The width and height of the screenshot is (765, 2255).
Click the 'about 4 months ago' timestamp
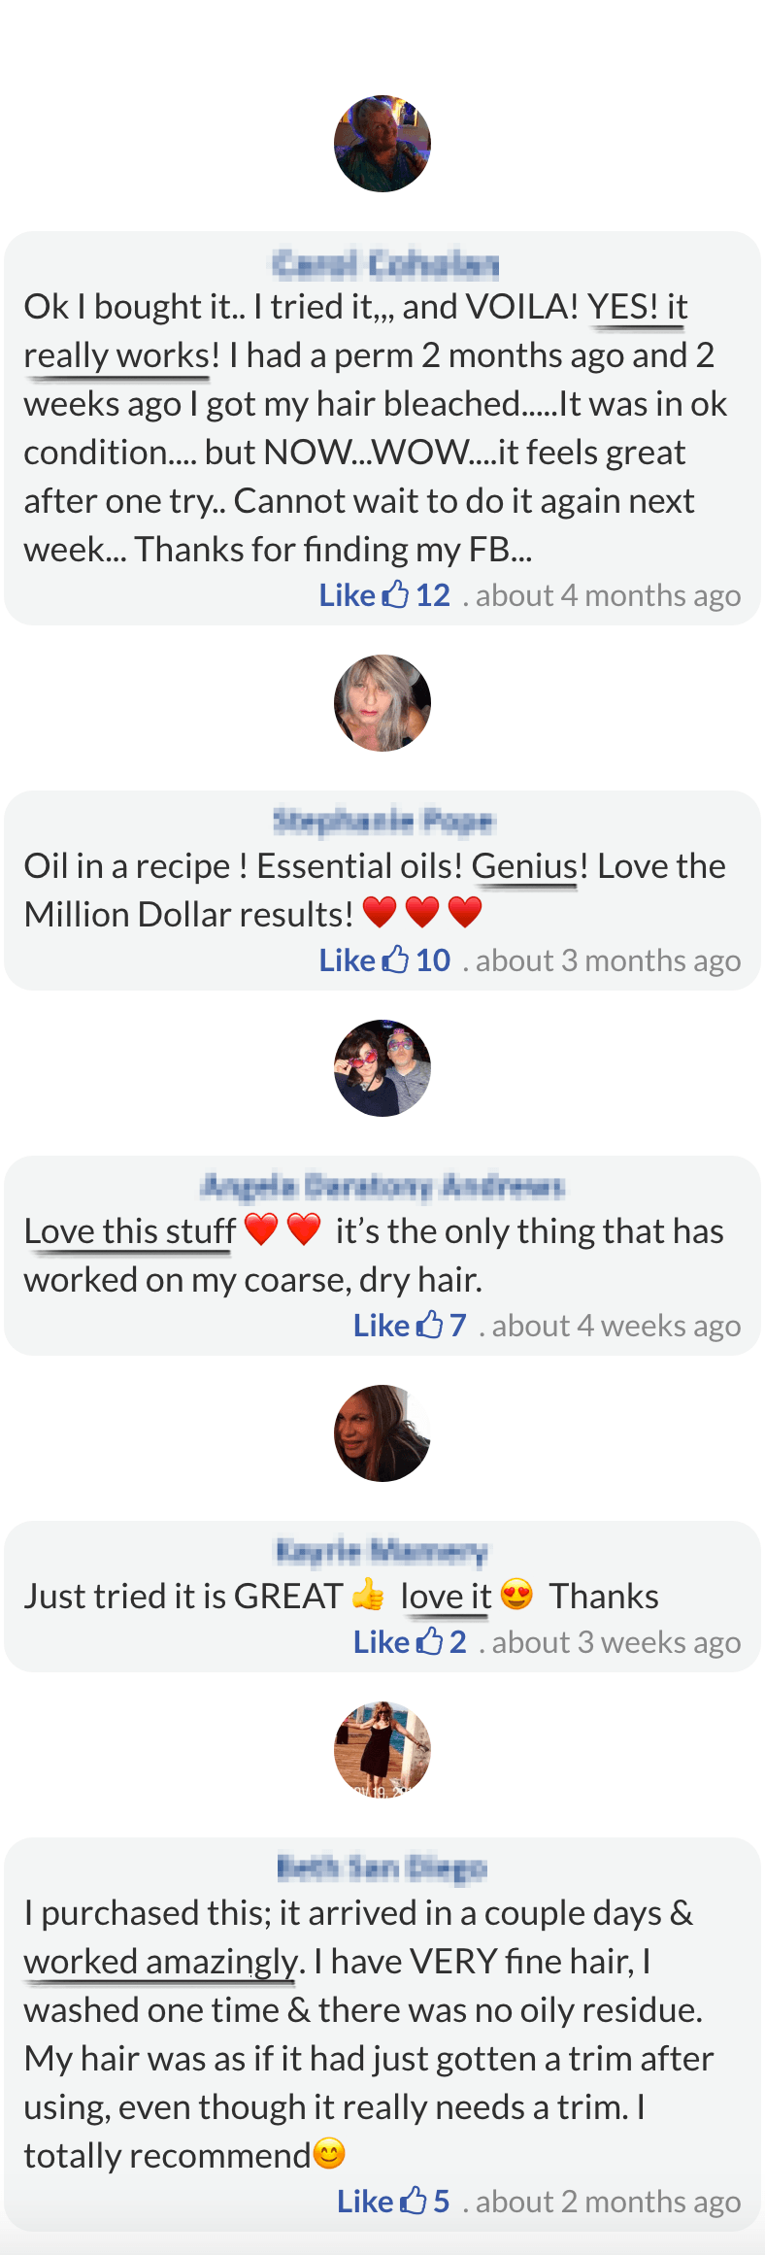click(608, 595)
